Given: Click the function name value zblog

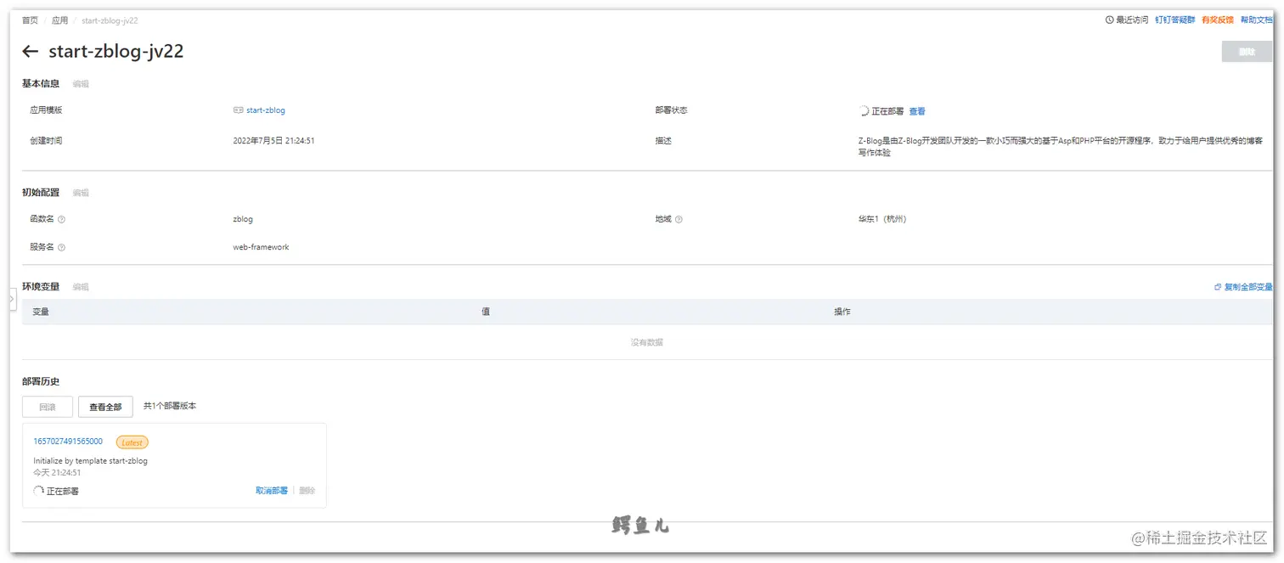Looking at the screenshot, I should coord(243,219).
